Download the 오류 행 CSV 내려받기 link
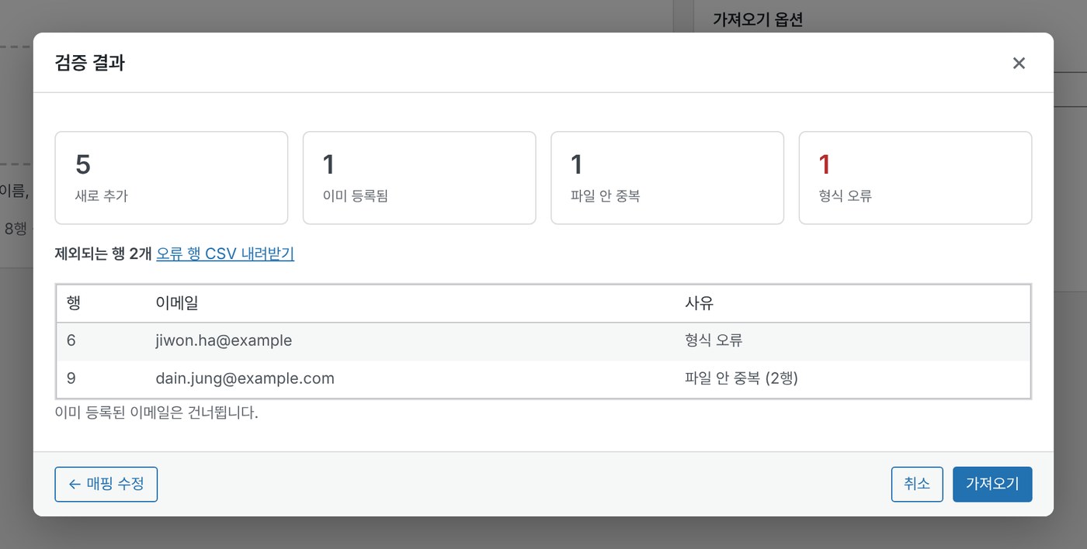The image size is (1087, 549). tap(225, 254)
